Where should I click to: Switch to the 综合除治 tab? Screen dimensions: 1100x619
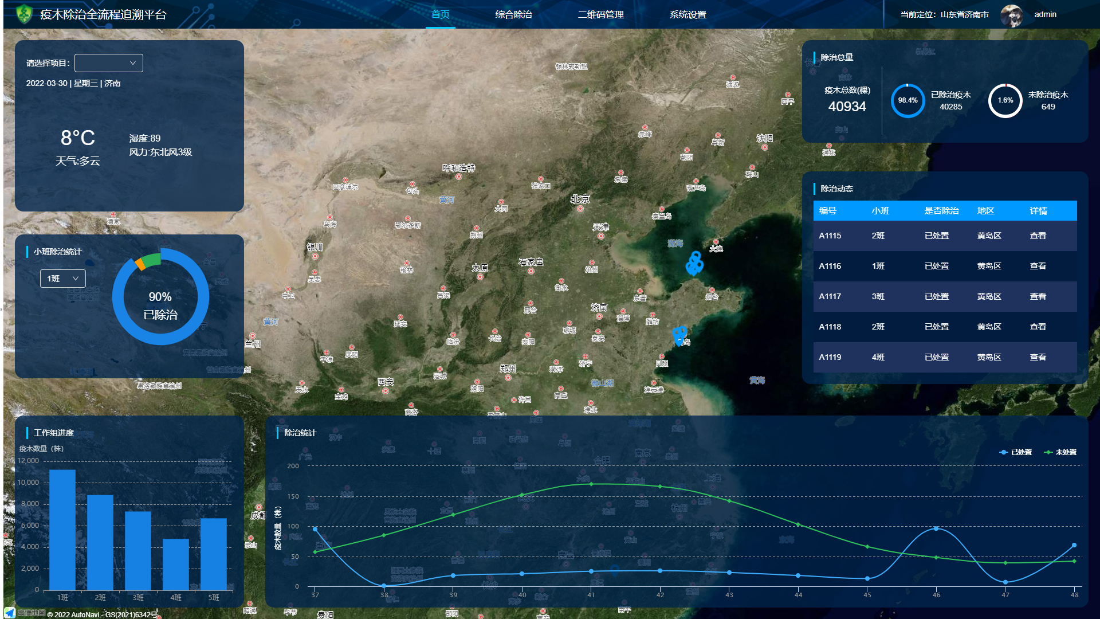[x=513, y=14]
